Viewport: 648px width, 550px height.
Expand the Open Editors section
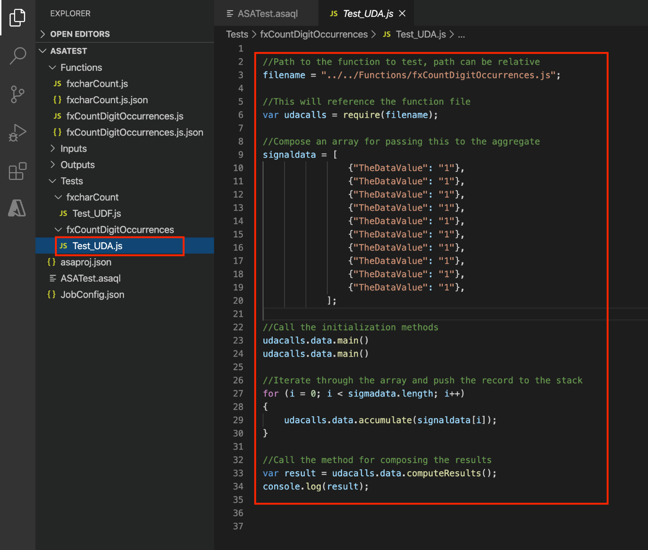[x=80, y=34]
